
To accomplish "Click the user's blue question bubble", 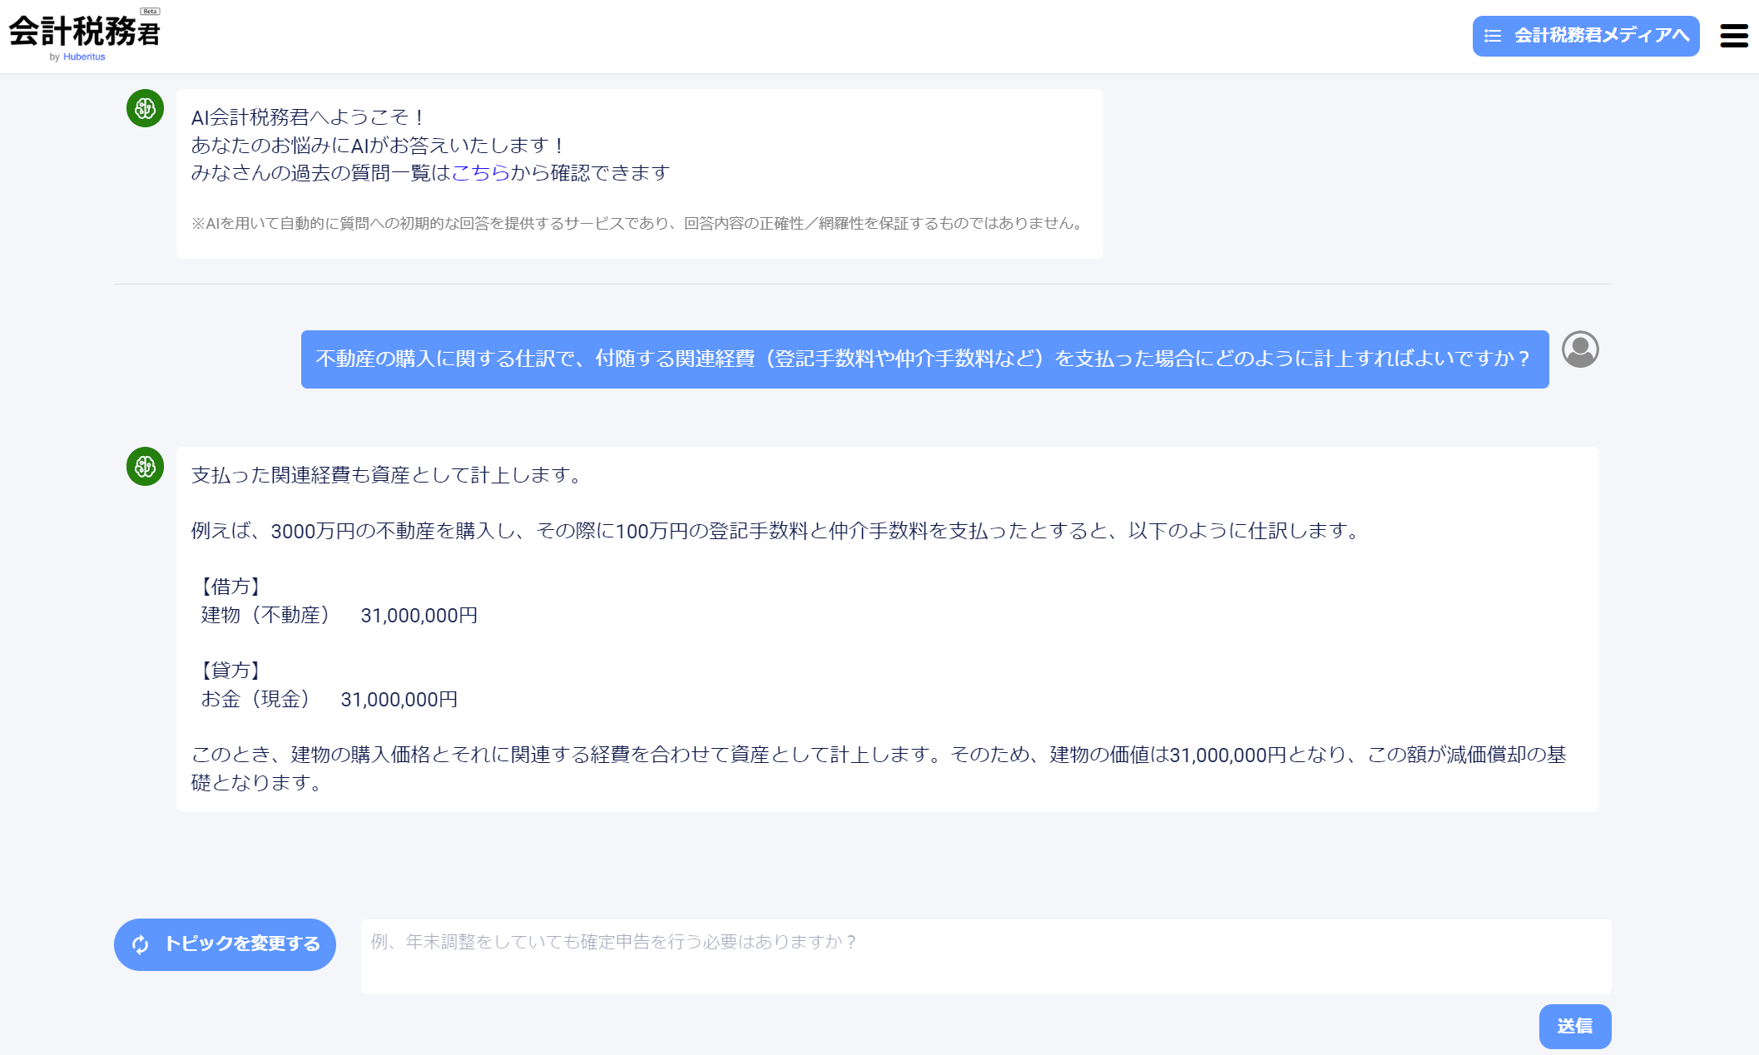I will pos(924,359).
